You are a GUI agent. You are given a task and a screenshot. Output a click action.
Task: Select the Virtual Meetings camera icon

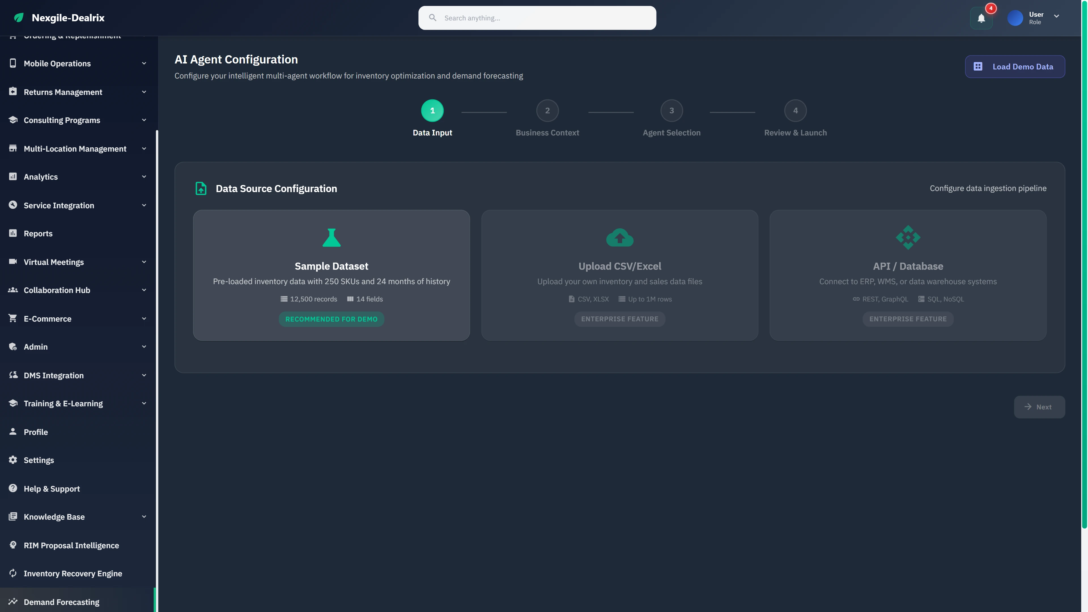(x=13, y=262)
